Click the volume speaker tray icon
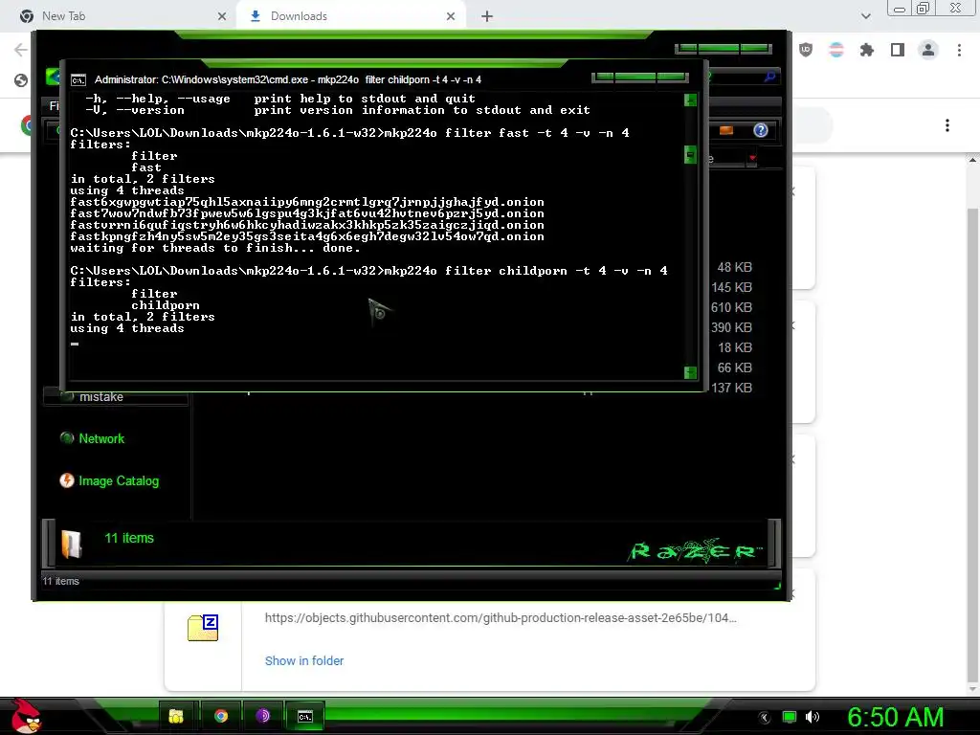 pos(813,717)
